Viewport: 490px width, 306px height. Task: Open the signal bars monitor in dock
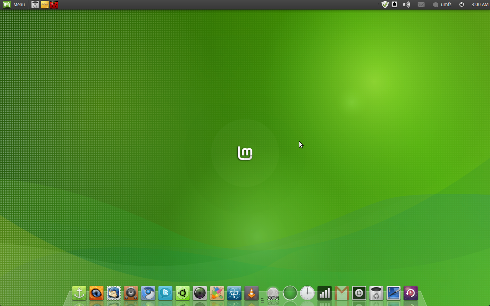coord(325,293)
